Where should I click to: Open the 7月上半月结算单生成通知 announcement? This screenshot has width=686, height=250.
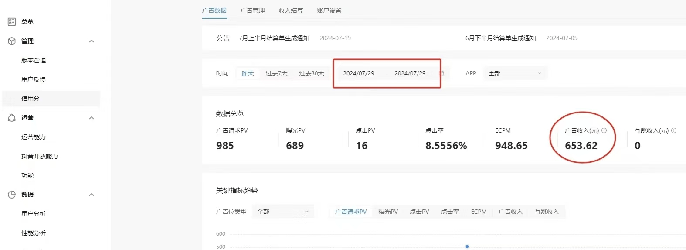(274, 38)
